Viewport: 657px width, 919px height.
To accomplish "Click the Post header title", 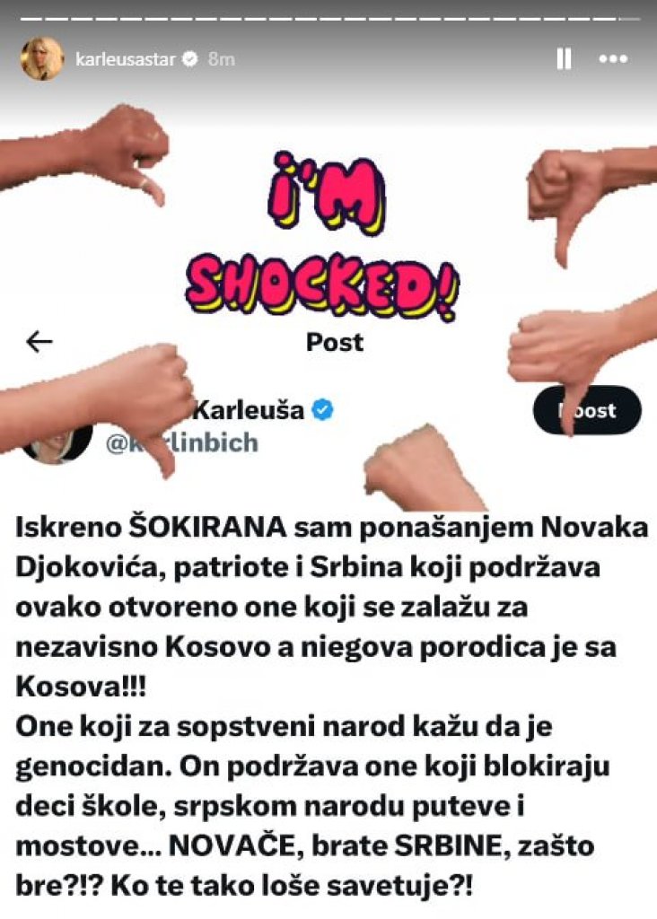I will (335, 342).
